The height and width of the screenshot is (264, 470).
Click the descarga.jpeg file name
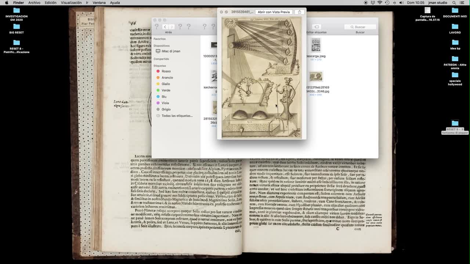316,56
